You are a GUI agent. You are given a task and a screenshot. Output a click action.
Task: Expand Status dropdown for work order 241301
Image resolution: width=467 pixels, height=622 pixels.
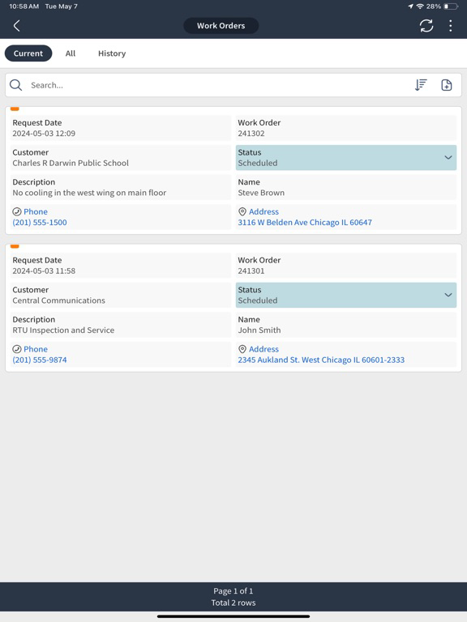[346, 295]
